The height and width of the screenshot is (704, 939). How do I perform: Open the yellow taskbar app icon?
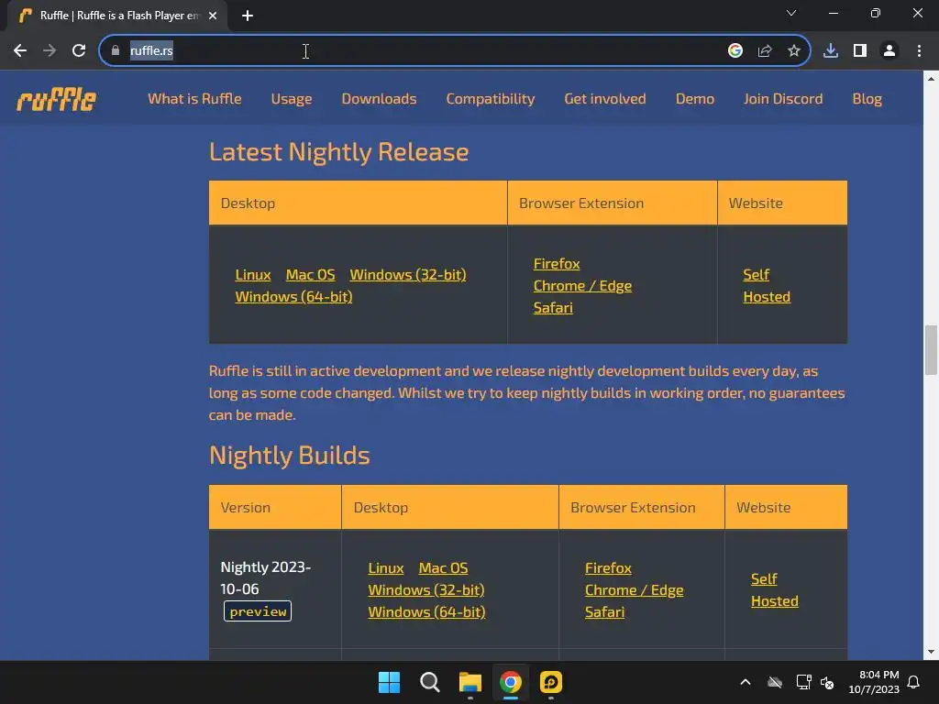point(551,682)
